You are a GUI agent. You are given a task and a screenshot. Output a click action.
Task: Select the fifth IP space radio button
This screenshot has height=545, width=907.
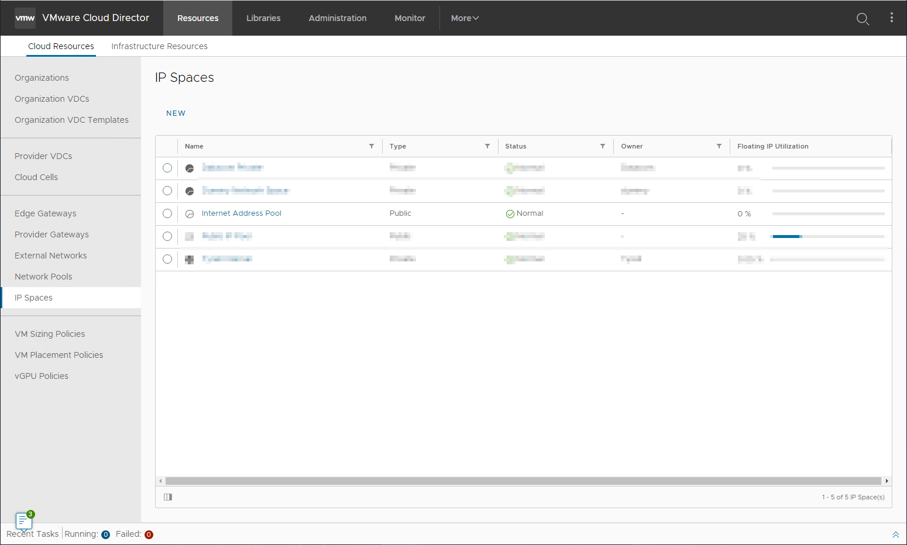pos(167,259)
